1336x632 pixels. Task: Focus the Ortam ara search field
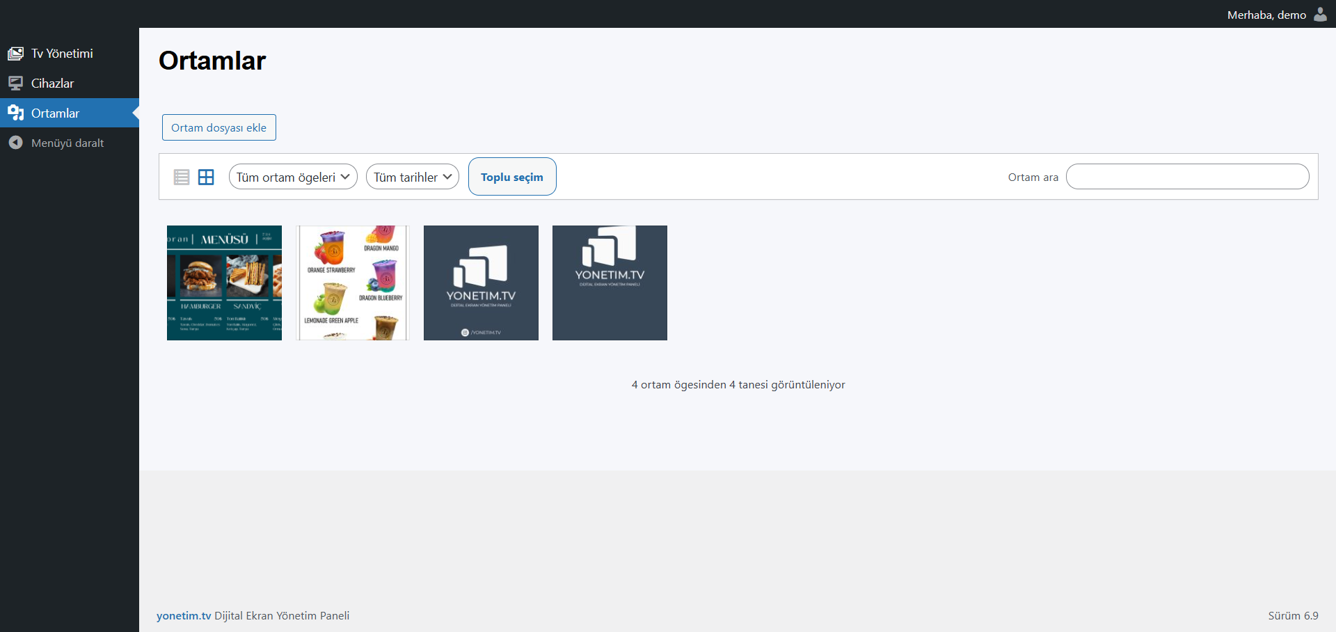point(1187,177)
